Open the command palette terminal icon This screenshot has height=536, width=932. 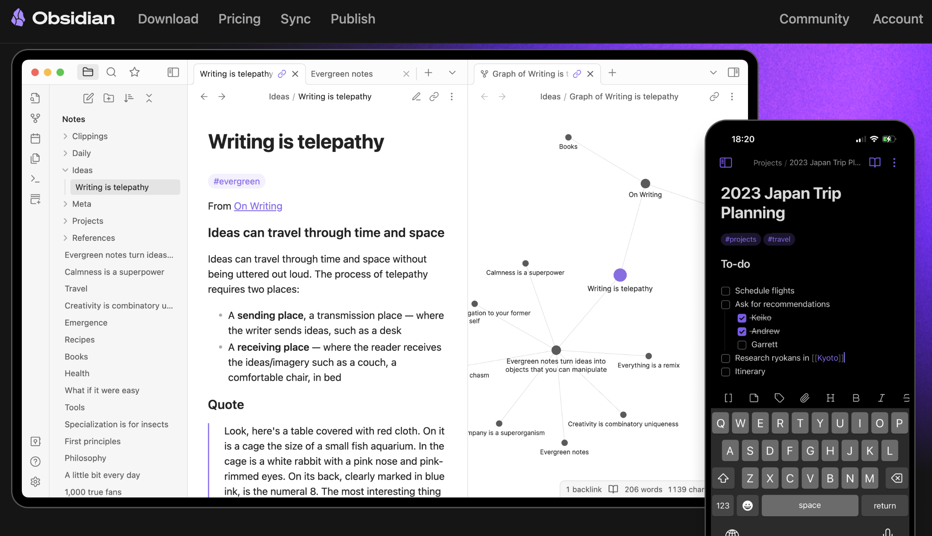coord(35,179)
